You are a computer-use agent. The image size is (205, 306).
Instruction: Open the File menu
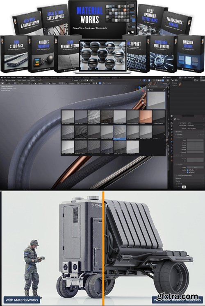click(5, 77)
